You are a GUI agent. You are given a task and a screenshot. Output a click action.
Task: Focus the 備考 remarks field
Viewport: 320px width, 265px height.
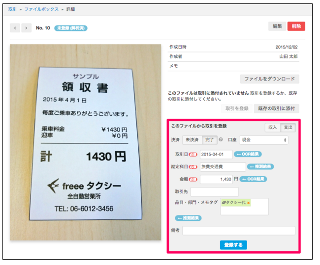239,231
